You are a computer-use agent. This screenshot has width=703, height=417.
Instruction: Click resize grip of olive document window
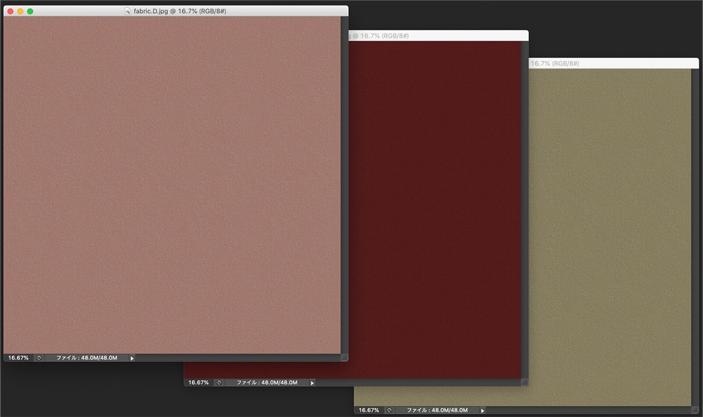click(x=695, y=410)
